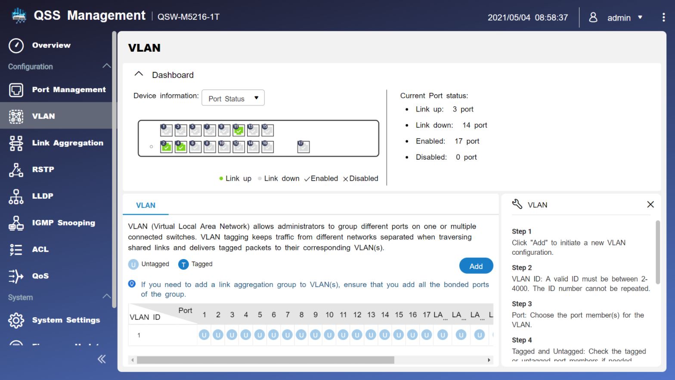Toggle VLAN 1 untagged marker for port 10
The image size is (675, 380).
click(329, 335)
